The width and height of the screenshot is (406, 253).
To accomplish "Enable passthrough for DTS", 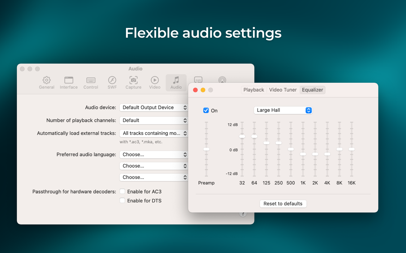I will [122, 200].
